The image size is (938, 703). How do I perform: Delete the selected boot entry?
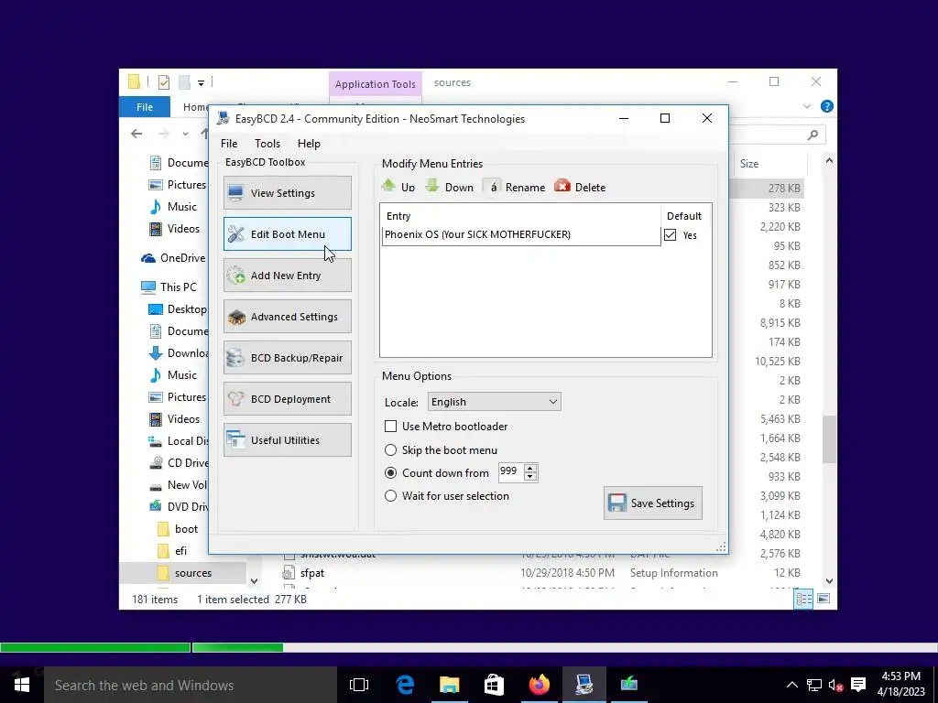click(580, 187)
